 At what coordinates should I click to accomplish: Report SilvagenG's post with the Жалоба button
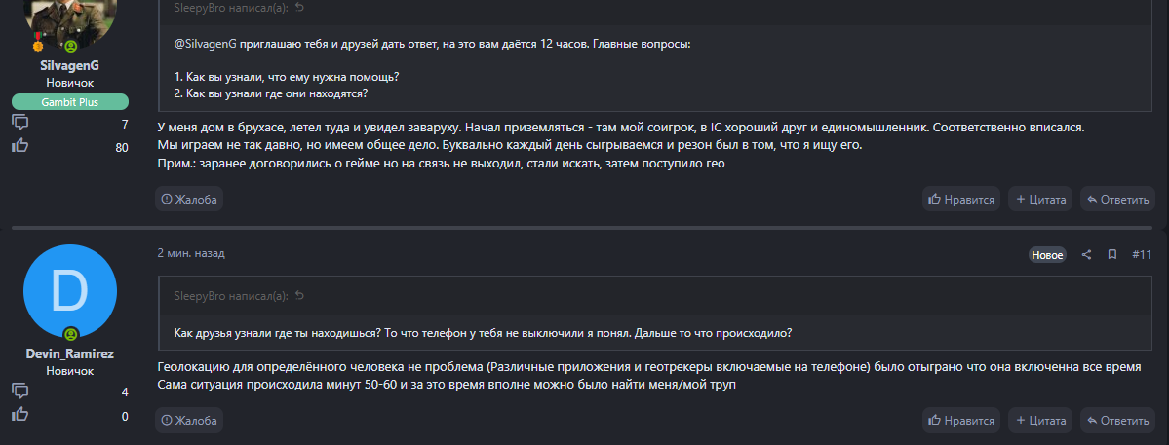189,199
